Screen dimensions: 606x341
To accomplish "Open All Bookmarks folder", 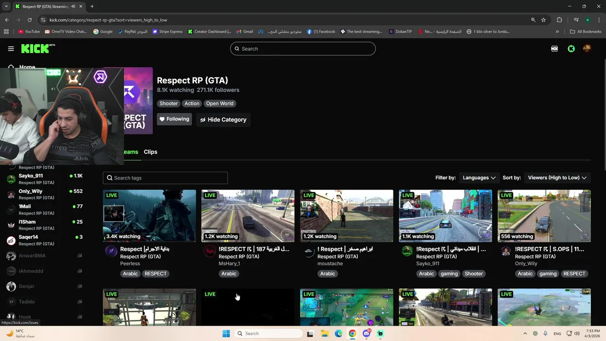I will point(586,32).
